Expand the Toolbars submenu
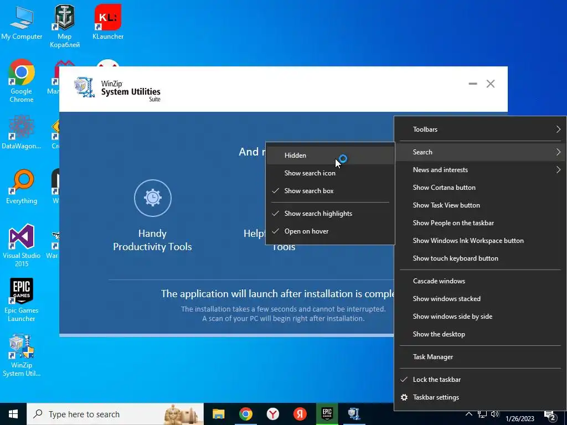 [x=480, y=129]
